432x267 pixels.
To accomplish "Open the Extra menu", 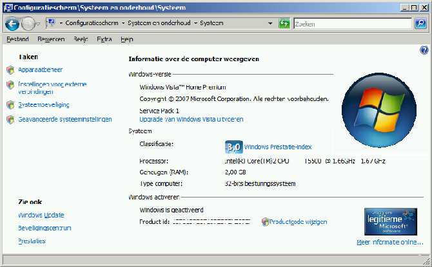I will click(104, 39).
